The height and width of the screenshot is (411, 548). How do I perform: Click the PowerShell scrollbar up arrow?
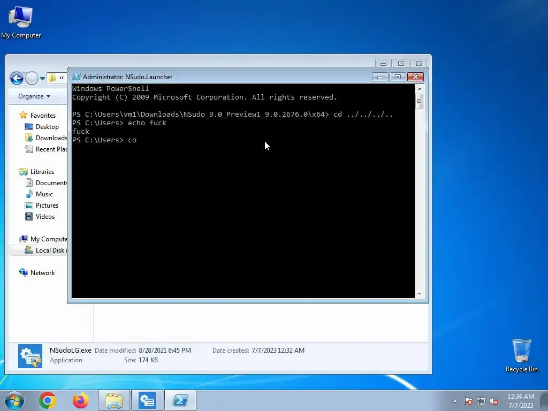click(420, 89)
